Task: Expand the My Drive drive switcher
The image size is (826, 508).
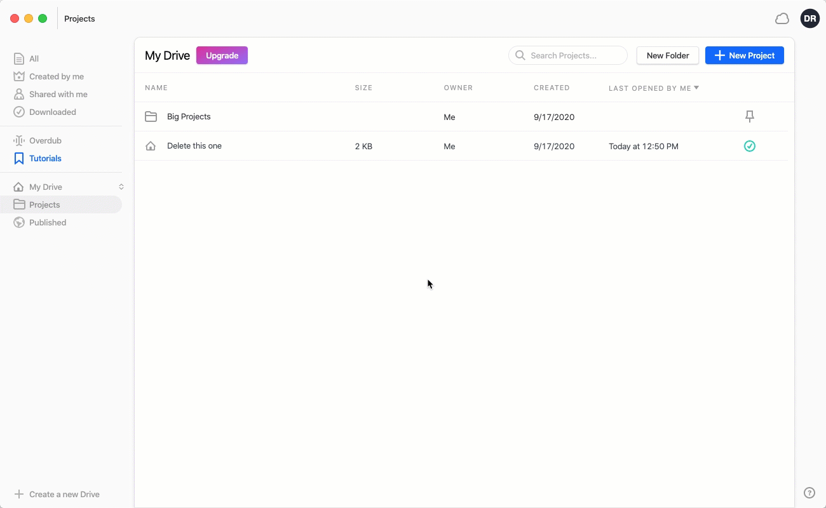Action: tap(121, 187)
